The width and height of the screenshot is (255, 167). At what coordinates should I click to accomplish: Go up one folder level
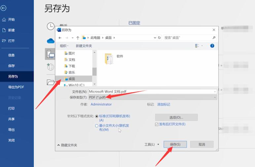click(x=78, y=38)
